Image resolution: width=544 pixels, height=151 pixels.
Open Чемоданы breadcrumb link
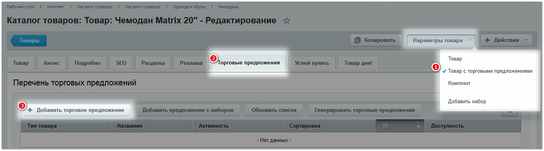click(x=229, y=7)
